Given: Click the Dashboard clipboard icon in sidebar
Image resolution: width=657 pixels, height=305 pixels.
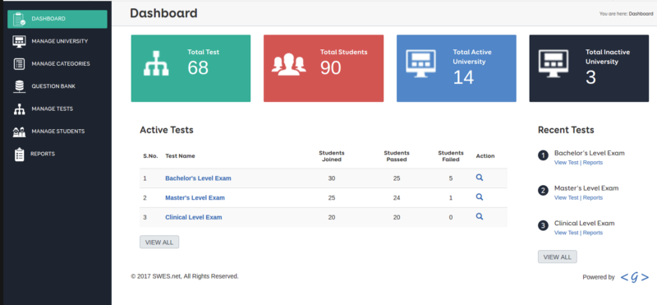Looking at the screenshot, I should click(19, 19).
